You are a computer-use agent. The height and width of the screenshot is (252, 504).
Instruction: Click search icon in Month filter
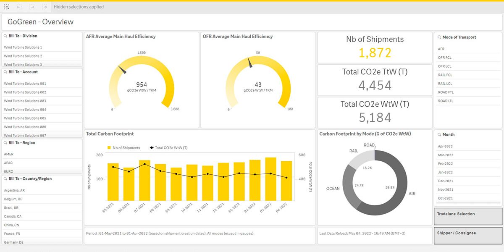point(439,135)
